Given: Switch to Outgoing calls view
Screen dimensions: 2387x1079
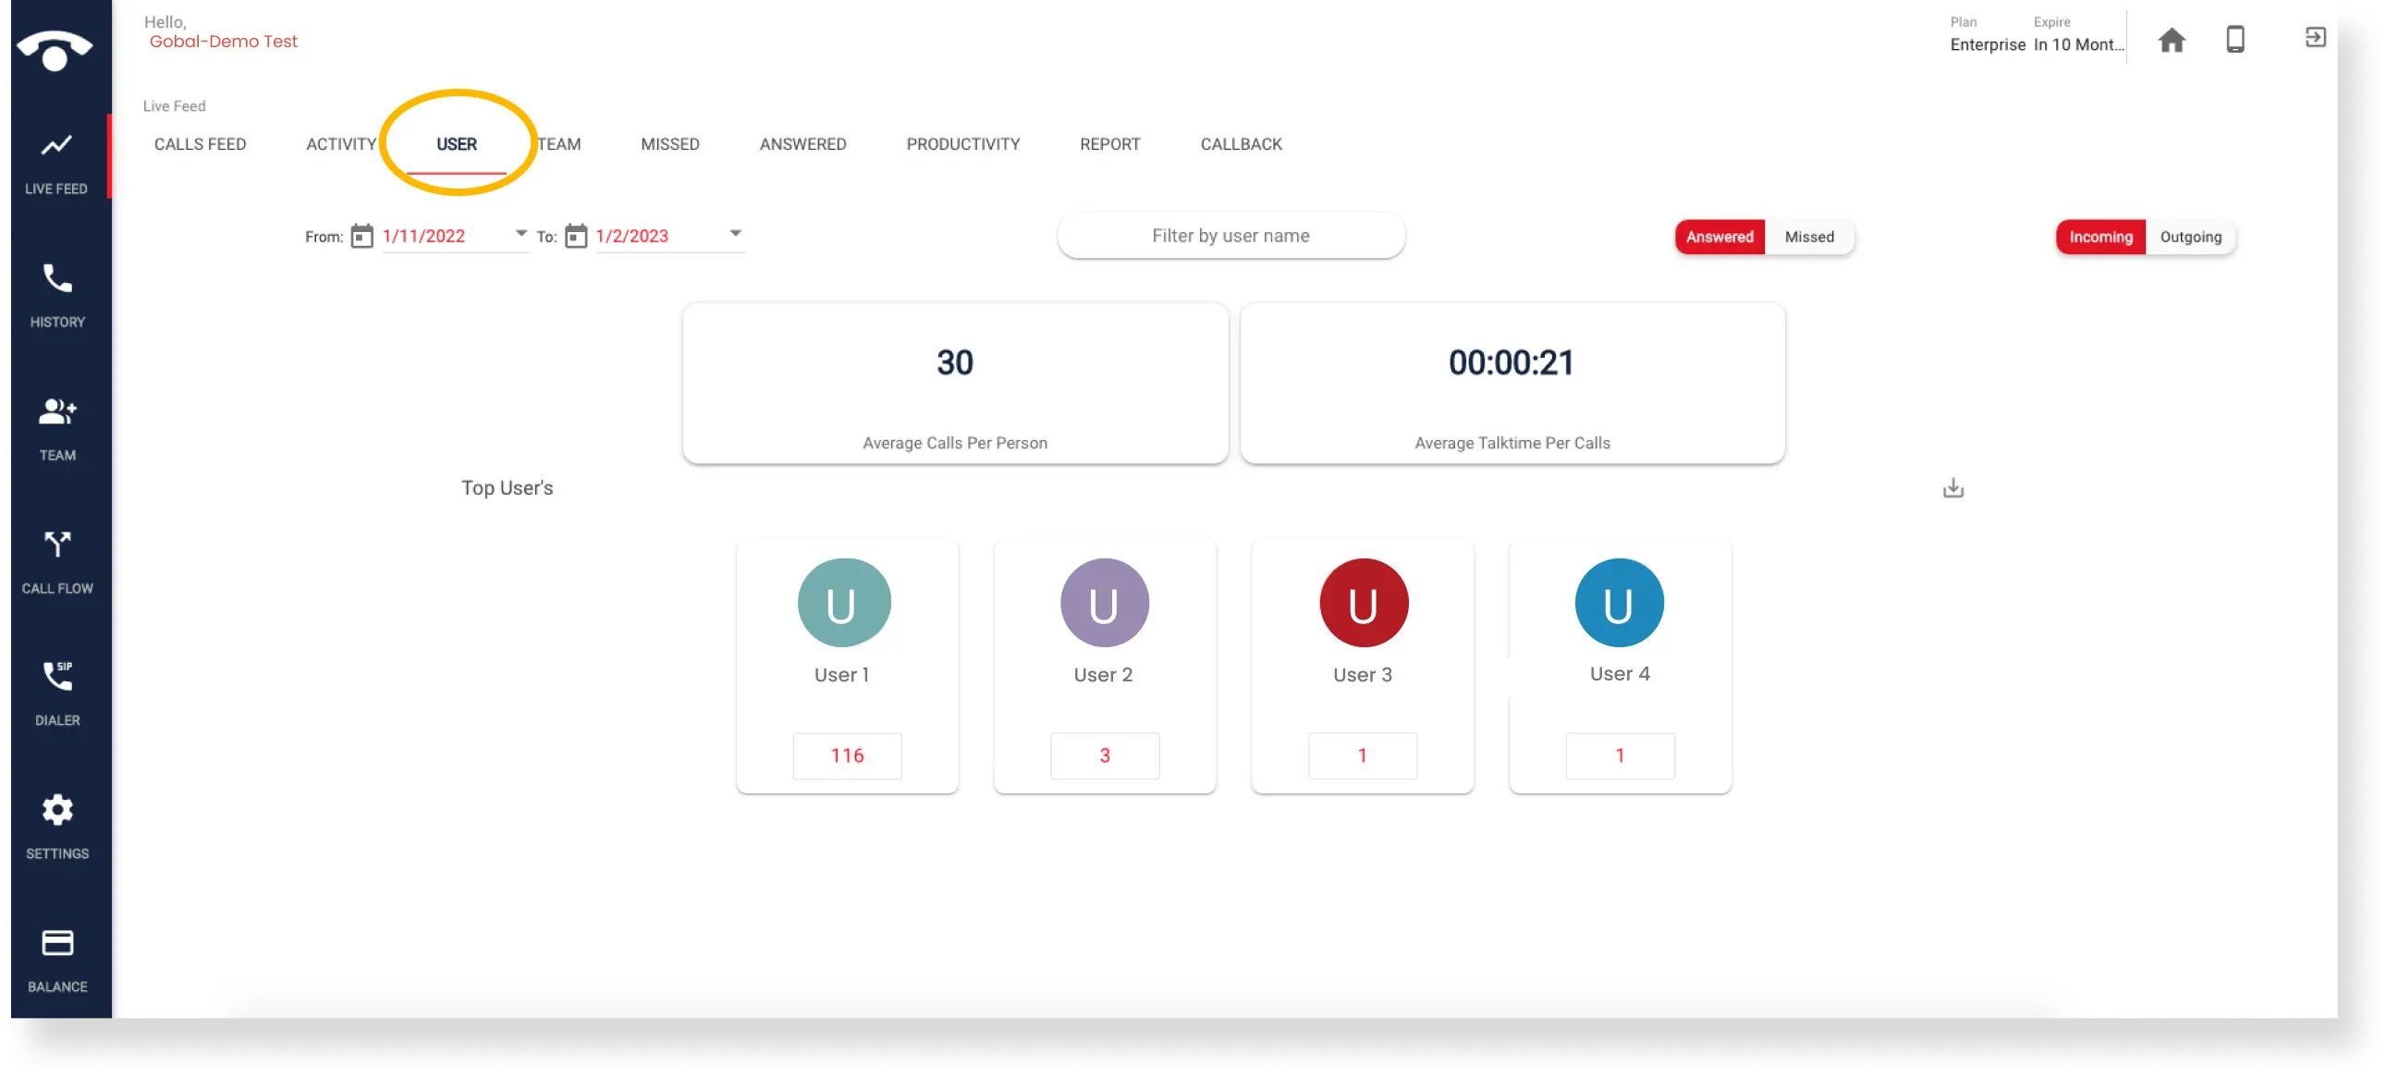Looking at the screenshot, I should [2190, 237].
